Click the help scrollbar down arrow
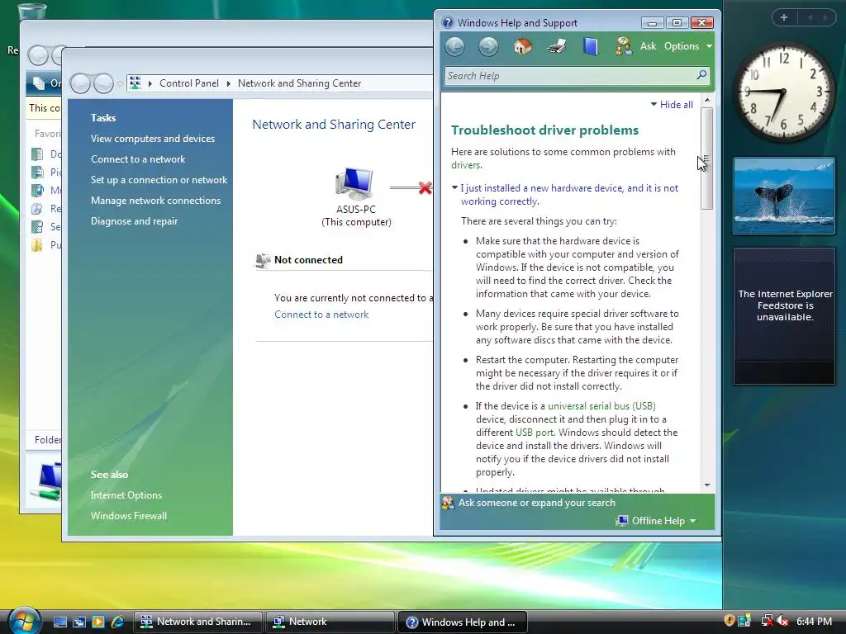This screenshot has width=846, height=634. click(707, 485)
